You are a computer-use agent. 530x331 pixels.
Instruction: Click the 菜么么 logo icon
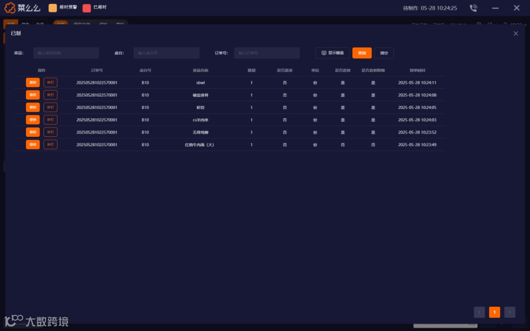click(x=10, y=8)
